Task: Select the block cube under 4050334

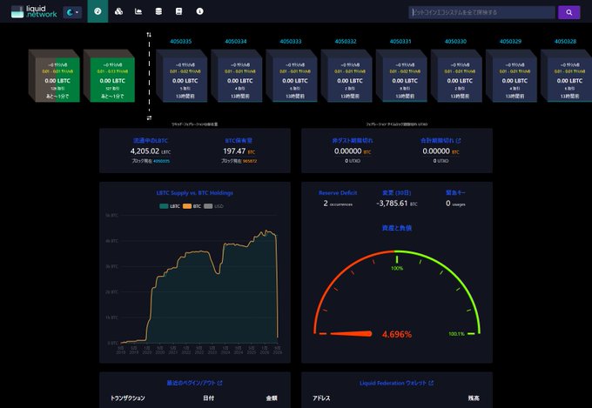Action: click(x=236, y=76)
